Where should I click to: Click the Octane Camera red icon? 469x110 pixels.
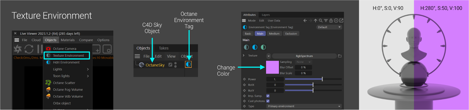tap(48, 49)
